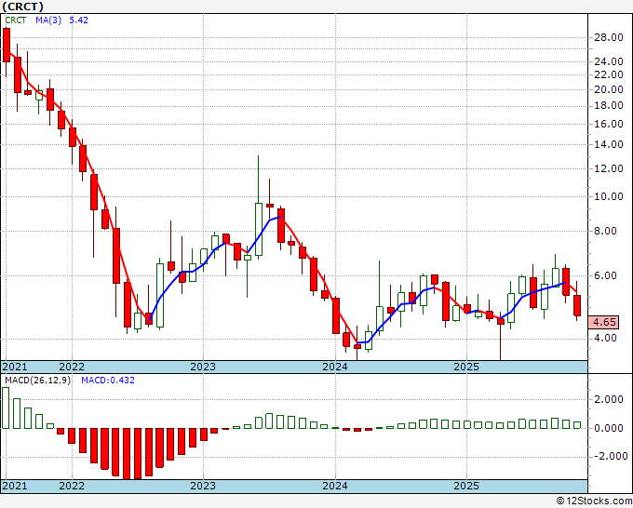The image size is (633, 508).
Task: Click 2025 on the price chart timeline
Action: click(465, 368)
